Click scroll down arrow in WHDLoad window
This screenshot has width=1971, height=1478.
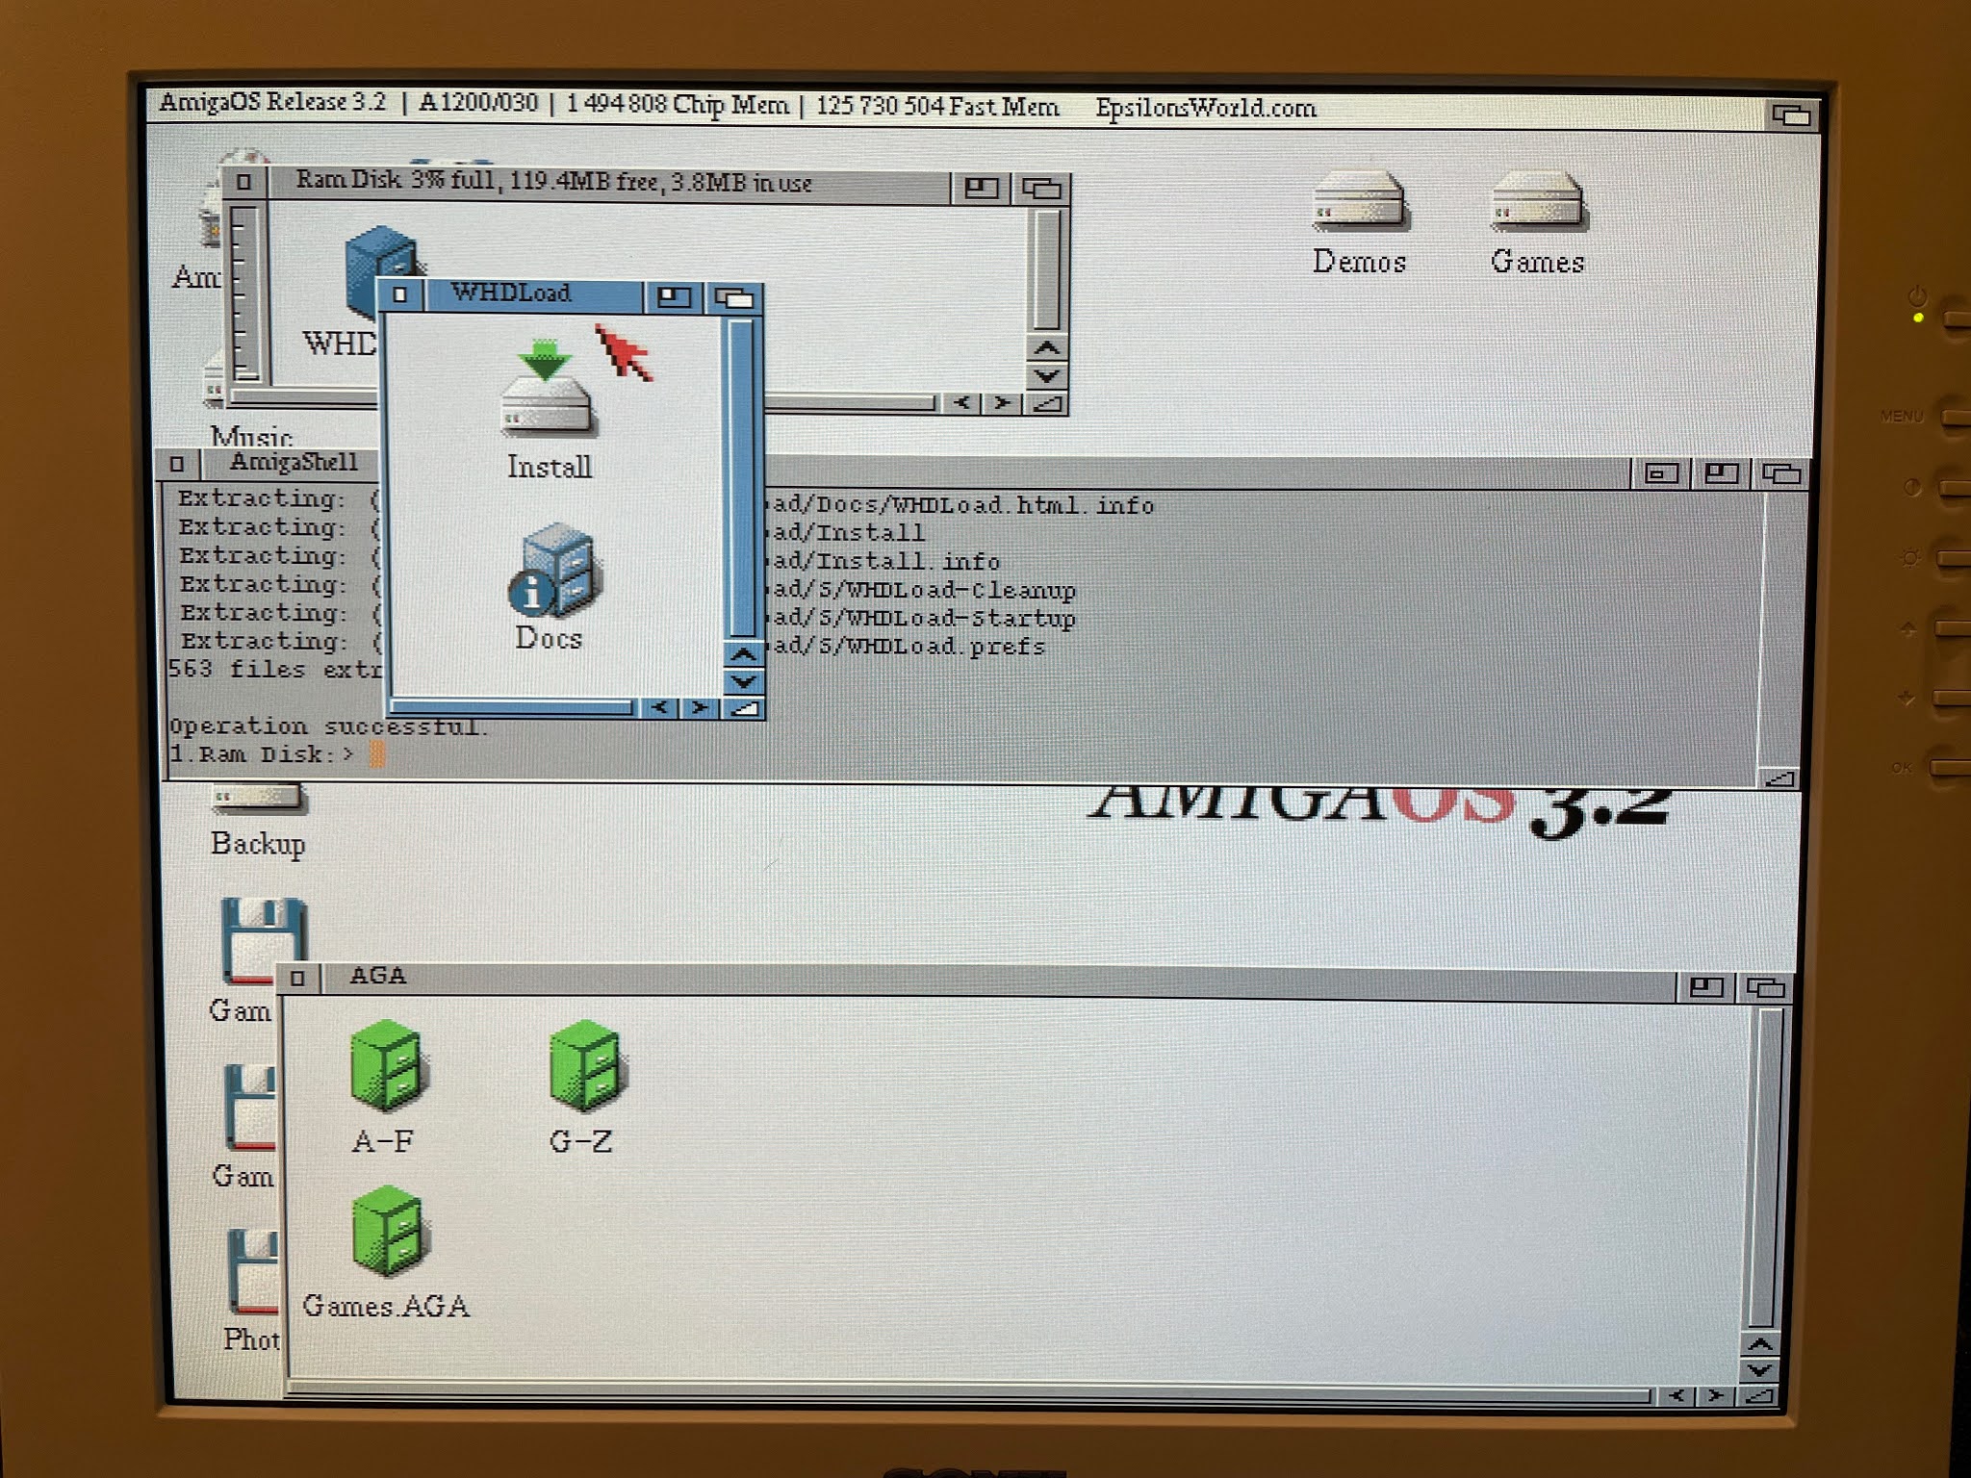(743, 681)
